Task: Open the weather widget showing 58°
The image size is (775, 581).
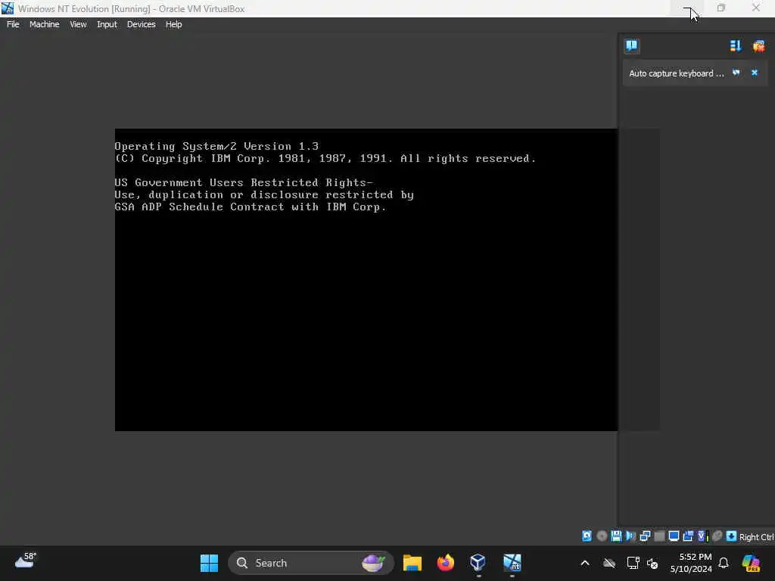Action: point(25,561)
